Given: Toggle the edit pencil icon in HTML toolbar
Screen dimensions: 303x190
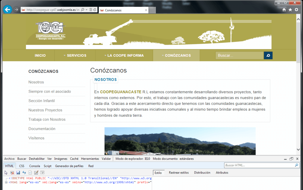Looking at the screenshot, I should pos(36,173).
